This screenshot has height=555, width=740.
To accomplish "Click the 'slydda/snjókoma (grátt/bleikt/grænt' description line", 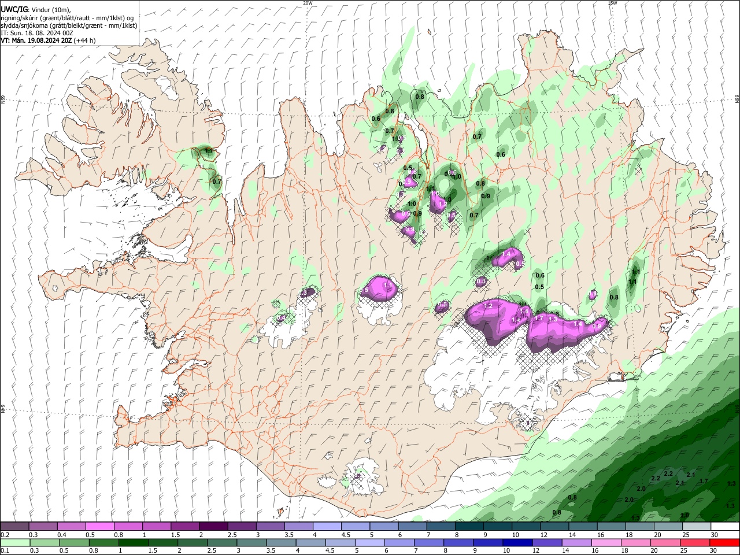I will 69,25.
